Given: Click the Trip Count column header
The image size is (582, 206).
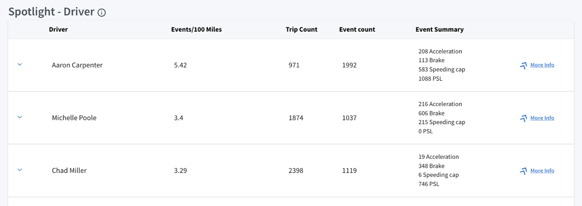Looking at the screenshot, I should [302, 30].
